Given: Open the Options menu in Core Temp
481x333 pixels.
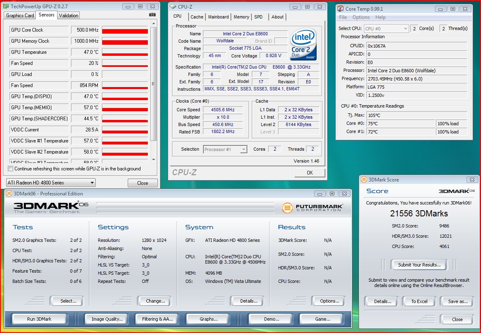Looking at the screenshot, I should [x=361, y=17].
